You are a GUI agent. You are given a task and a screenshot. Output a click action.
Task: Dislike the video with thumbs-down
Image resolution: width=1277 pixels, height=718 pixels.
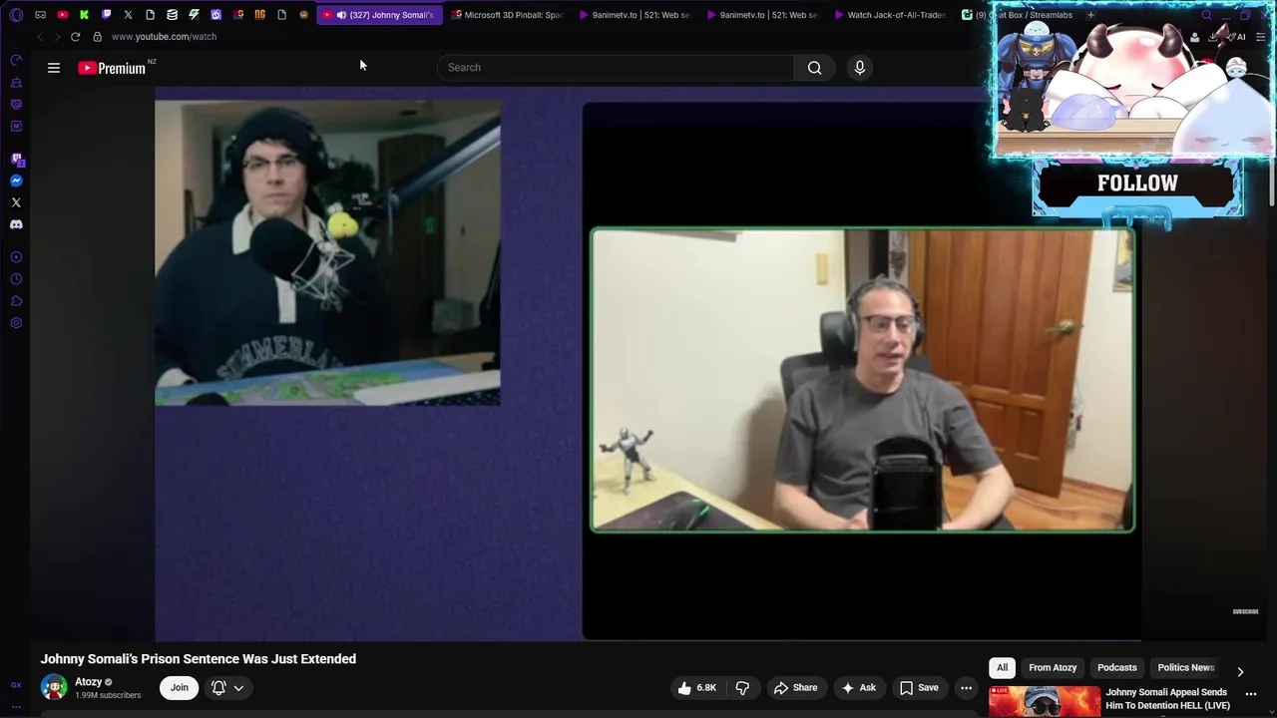(742, 687)
